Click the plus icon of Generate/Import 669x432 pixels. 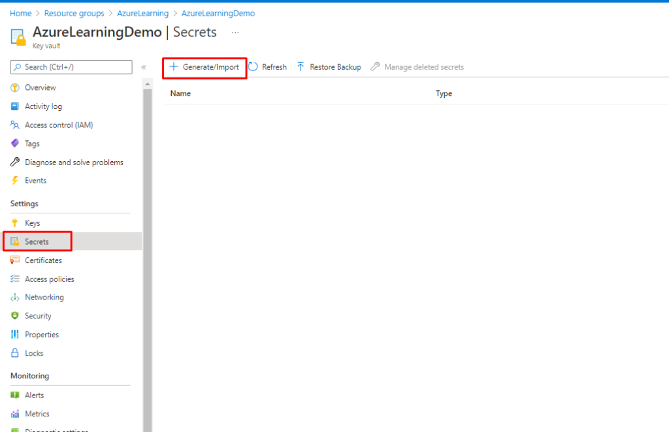(x=174, y=67)
